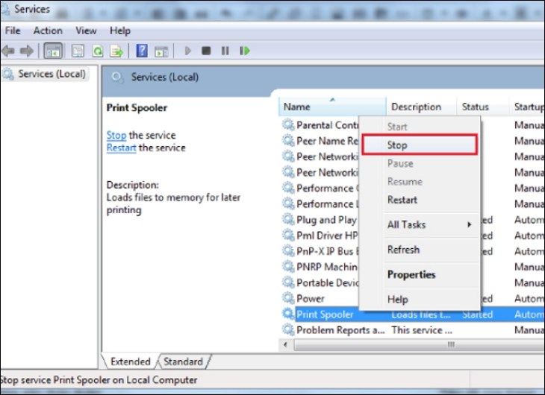Select Services (Local) in the left tree
545x395 pixels.
tap(51, 74)
